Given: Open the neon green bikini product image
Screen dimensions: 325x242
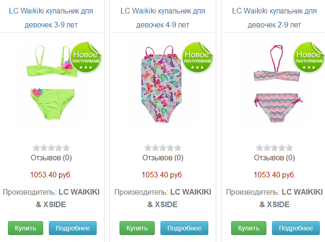Looking at the screenshot, I should pos(51,84).
